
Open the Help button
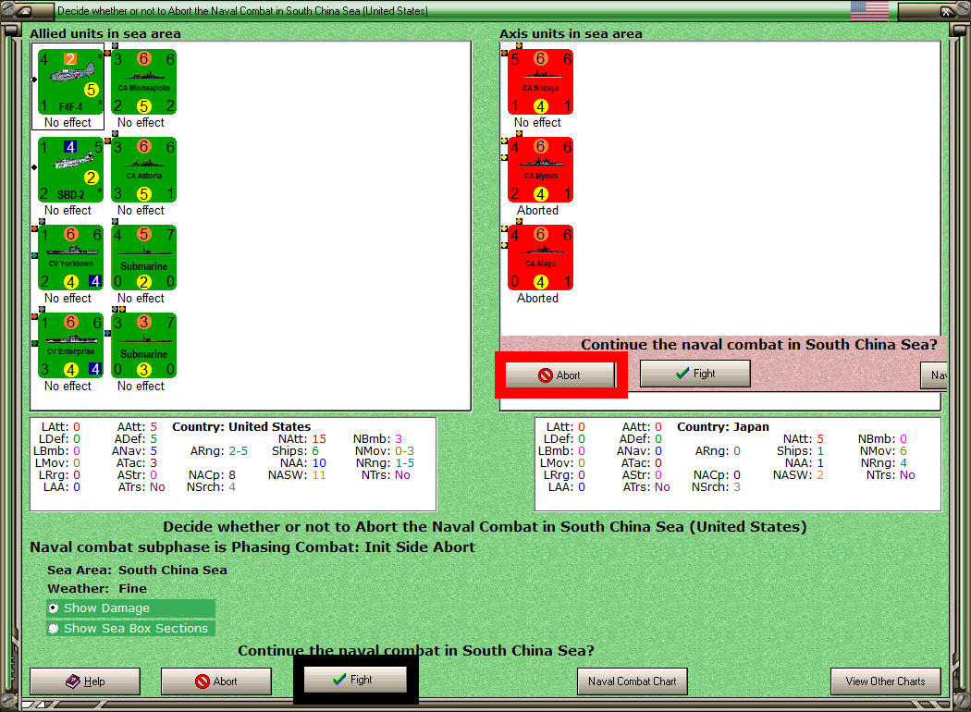85,681
